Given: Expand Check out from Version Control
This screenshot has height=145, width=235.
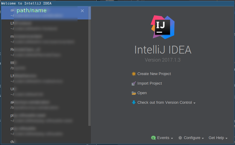Looking at the screenshot, I should [x=166, y=103].
